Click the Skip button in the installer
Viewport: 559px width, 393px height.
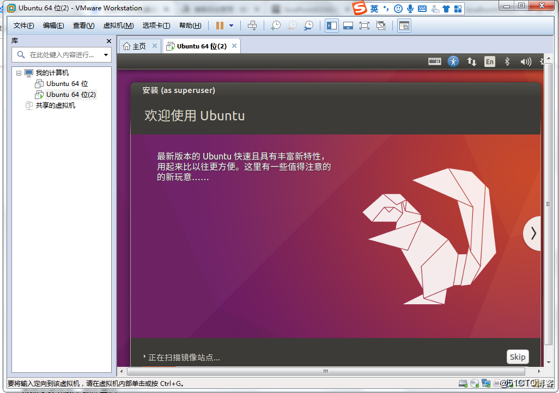coord(517,357)
